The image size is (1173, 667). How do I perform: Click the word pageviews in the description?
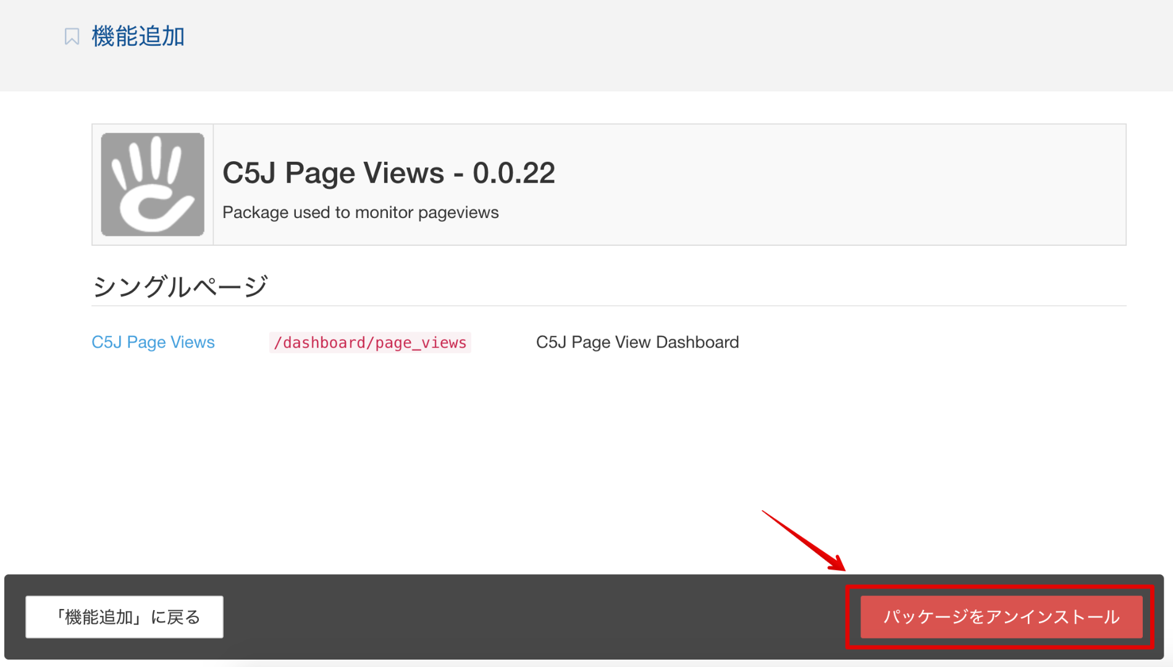click(x=458, y=212)
